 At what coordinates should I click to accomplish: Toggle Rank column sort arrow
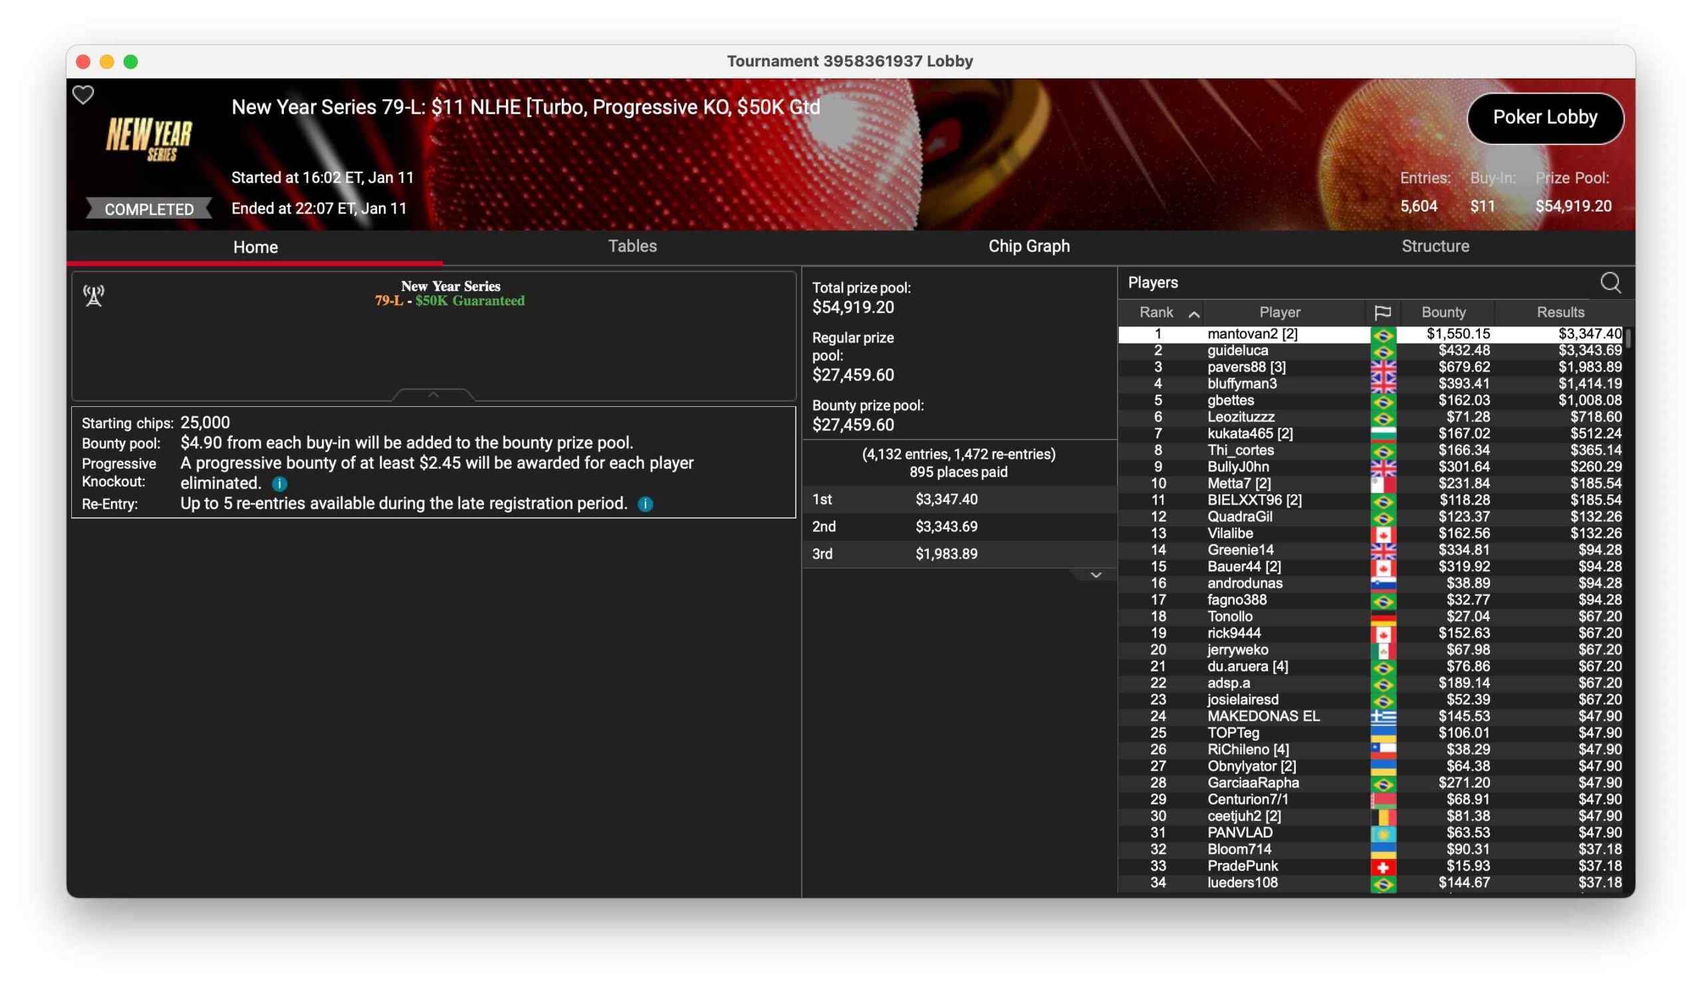(x=1193, y=314)
